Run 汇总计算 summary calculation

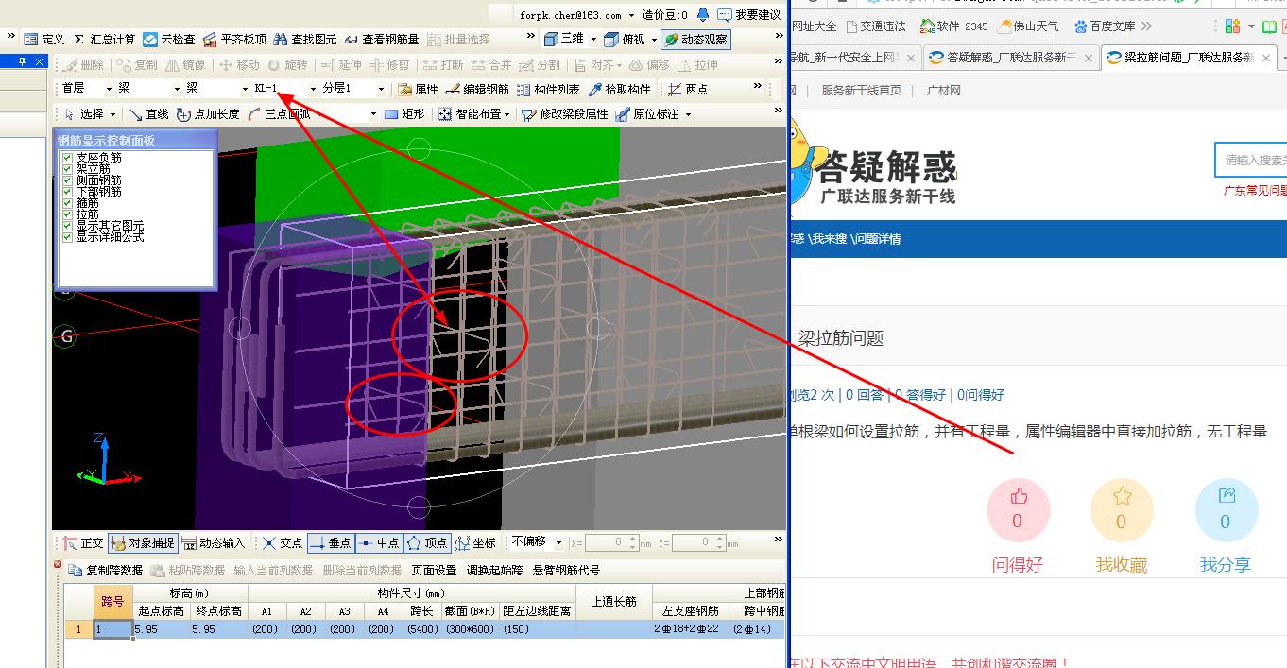pos(105,39)
